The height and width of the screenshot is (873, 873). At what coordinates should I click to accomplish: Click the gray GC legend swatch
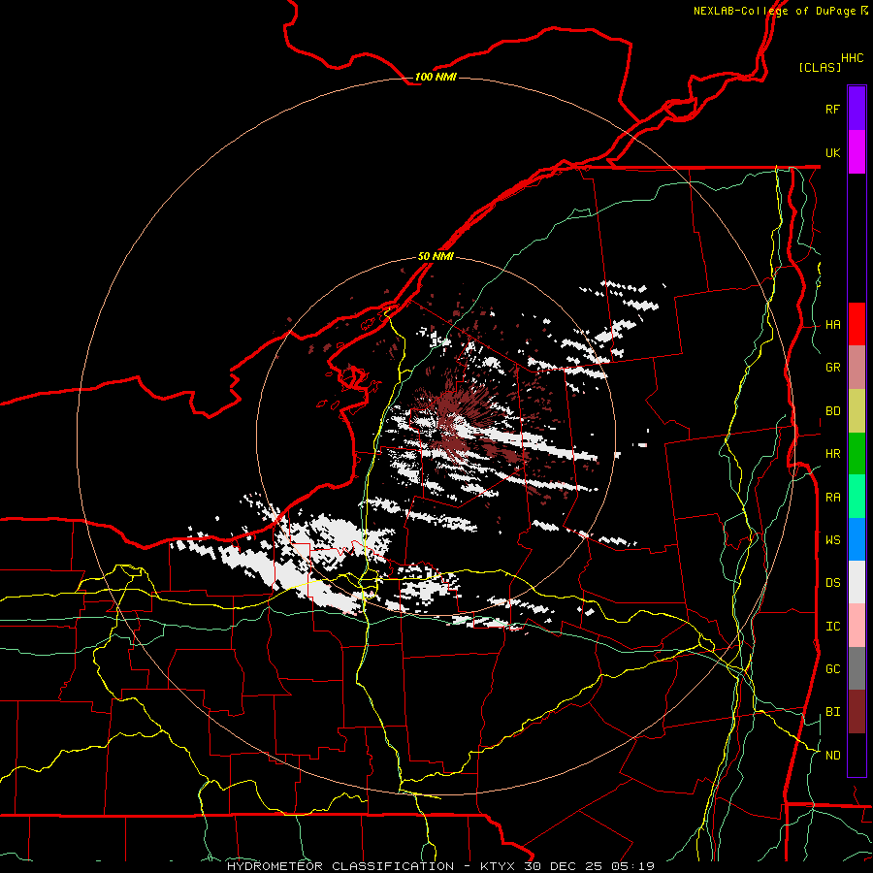point(857,668)
